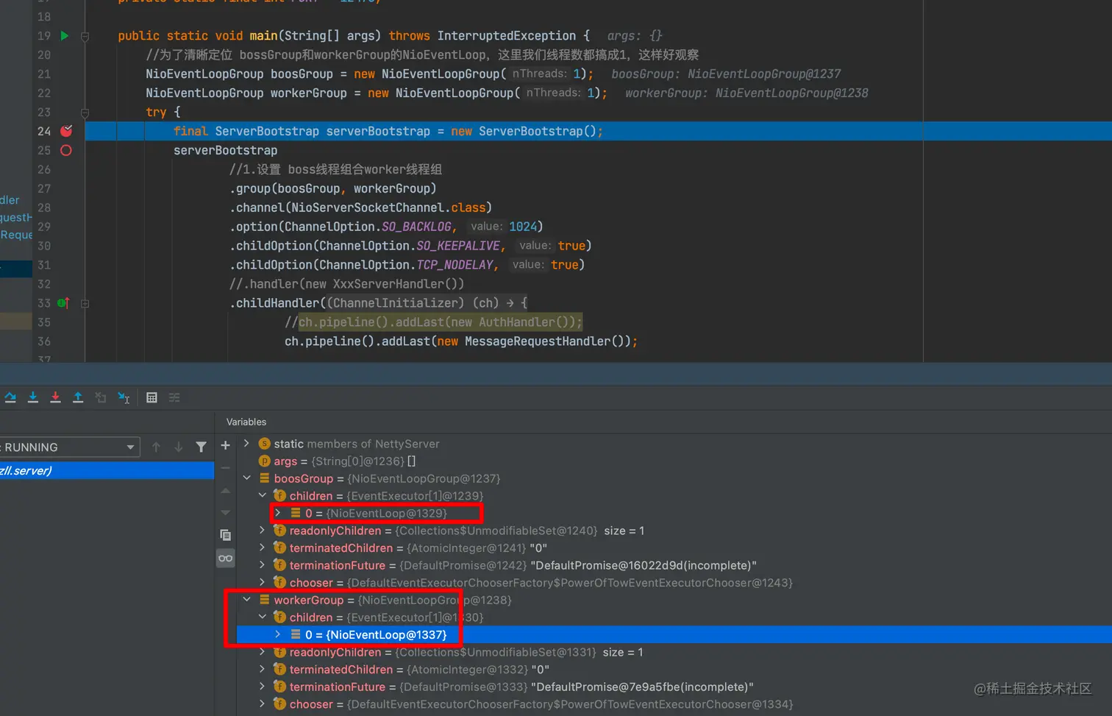
Task: Click the Run to Cursor icon
Action: pyautogui.click(x=124, y=397)
